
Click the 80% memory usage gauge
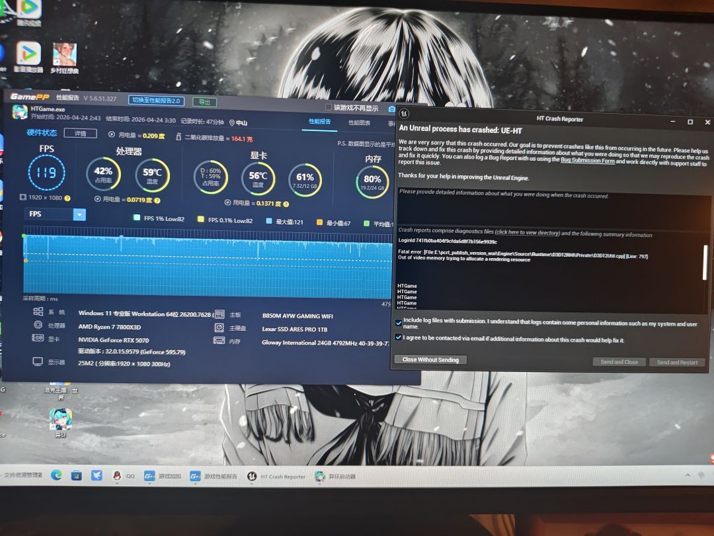(x=372, y=182)
